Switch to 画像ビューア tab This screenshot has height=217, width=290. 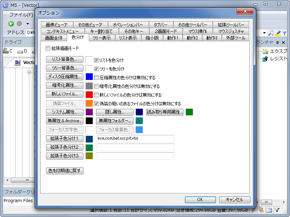coord(57,25)
